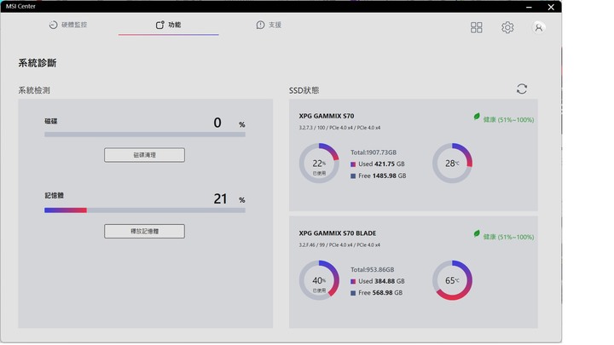
Task: Click the 21 % memory usage value
Action: click(x=229, y=198)
